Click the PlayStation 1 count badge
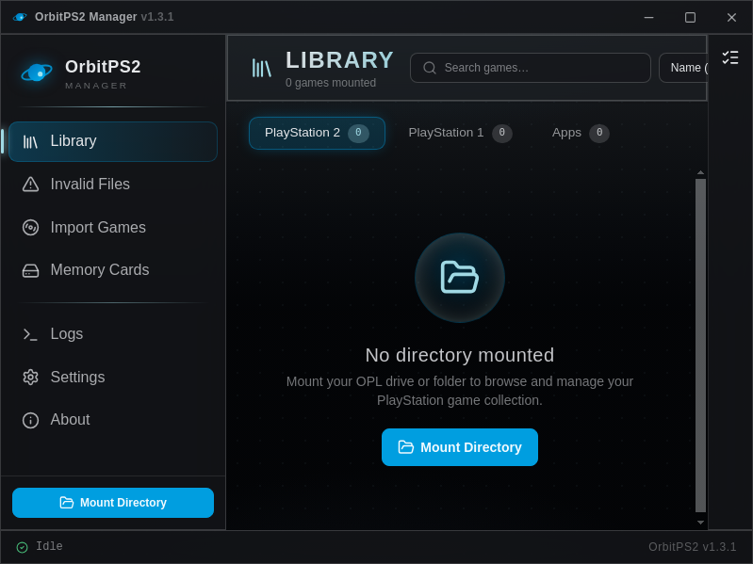 point(501,133)
